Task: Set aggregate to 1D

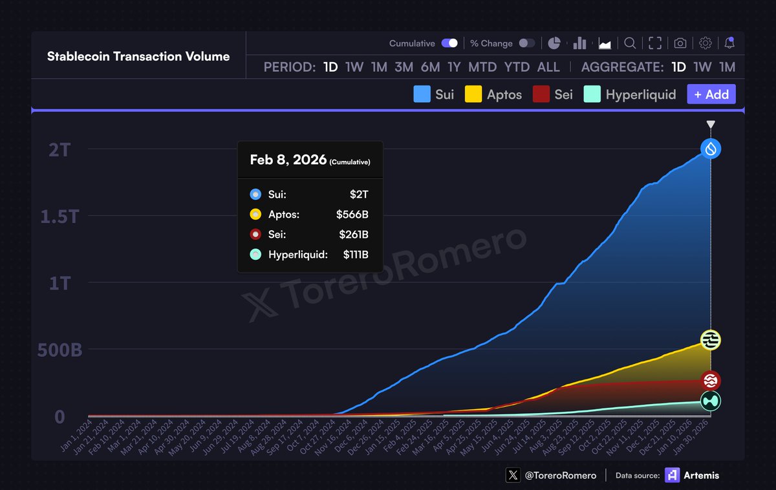Action: [678, 67]
